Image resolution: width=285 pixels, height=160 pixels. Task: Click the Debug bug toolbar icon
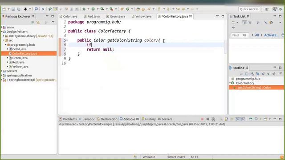point(84,9)
